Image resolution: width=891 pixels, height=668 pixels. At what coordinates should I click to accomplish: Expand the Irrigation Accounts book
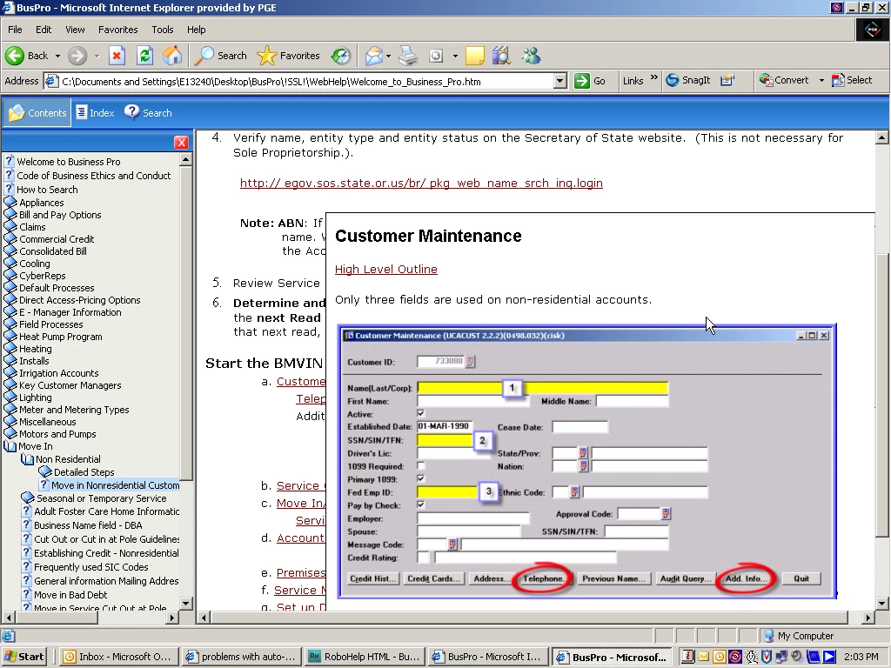[x=10, y=373]
